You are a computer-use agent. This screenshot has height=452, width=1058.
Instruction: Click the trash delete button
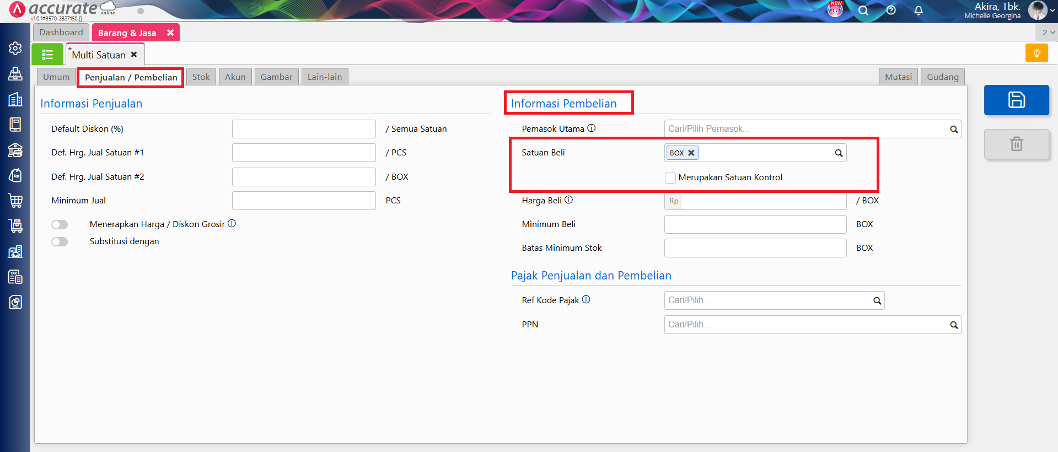(1016, 144)
